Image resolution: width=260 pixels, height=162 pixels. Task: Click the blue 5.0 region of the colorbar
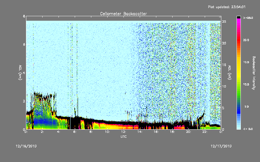(x=239, y=107)
